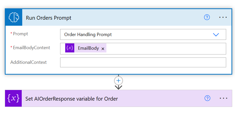Click empty area of EmailBodyContent field
This screenshot has height=119, width=235.
pyautogui.click(x=164, y=48)
